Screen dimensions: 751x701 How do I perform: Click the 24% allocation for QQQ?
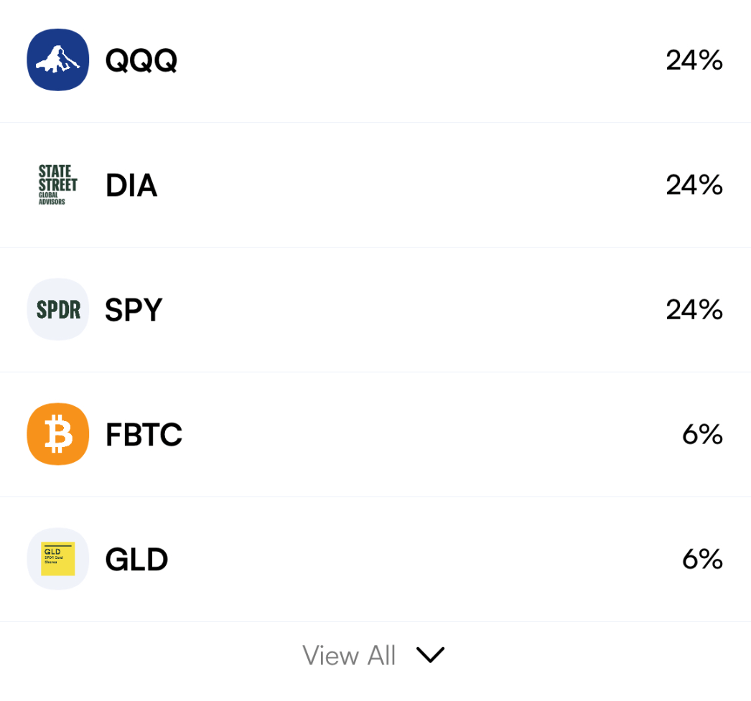tap(694, 61)
